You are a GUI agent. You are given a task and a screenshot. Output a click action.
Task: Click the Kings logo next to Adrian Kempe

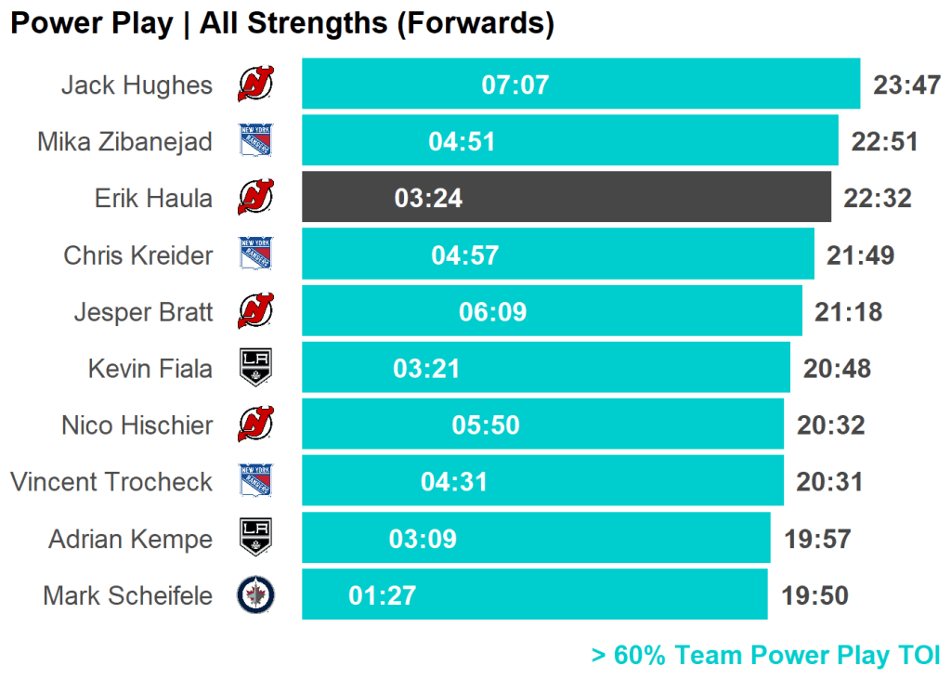[255, 538]
